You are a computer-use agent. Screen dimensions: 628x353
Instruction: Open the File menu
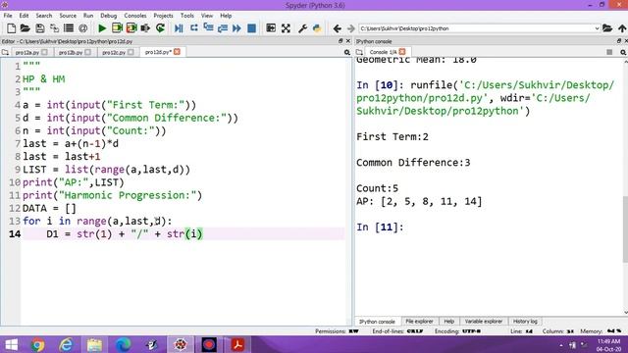(x=8, y=16)
